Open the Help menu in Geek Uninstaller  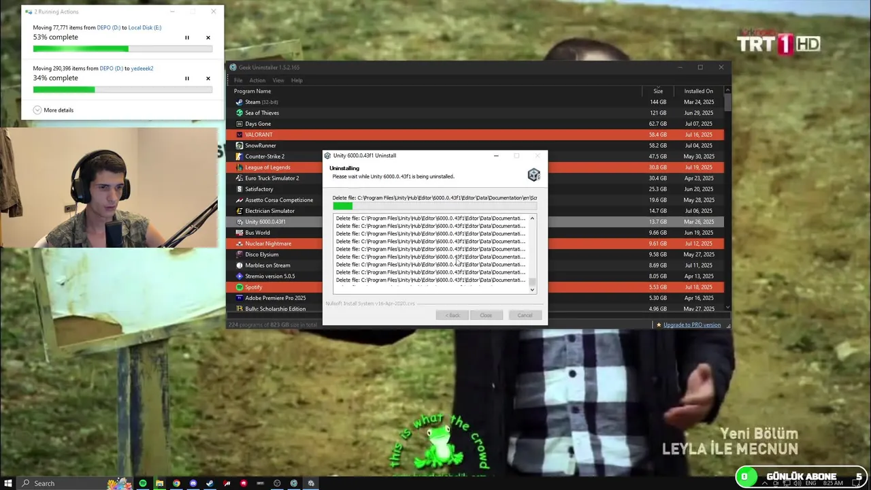click(x=297, y=80)
